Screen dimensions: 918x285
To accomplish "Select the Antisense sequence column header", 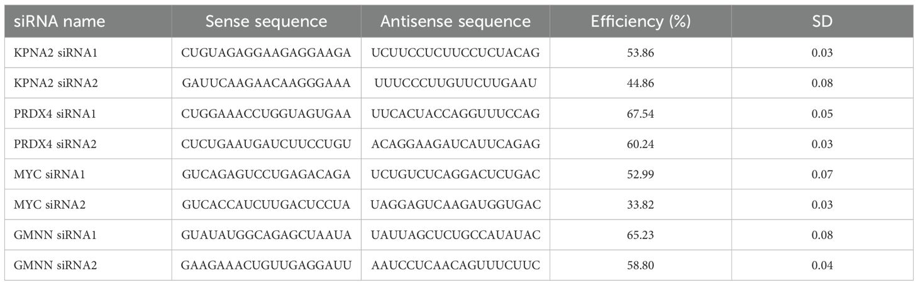I will click(x=455, y=21).
